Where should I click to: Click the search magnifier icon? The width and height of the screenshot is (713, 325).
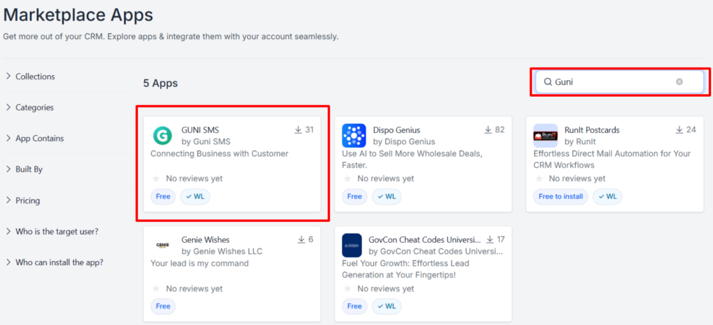(548, 82)
